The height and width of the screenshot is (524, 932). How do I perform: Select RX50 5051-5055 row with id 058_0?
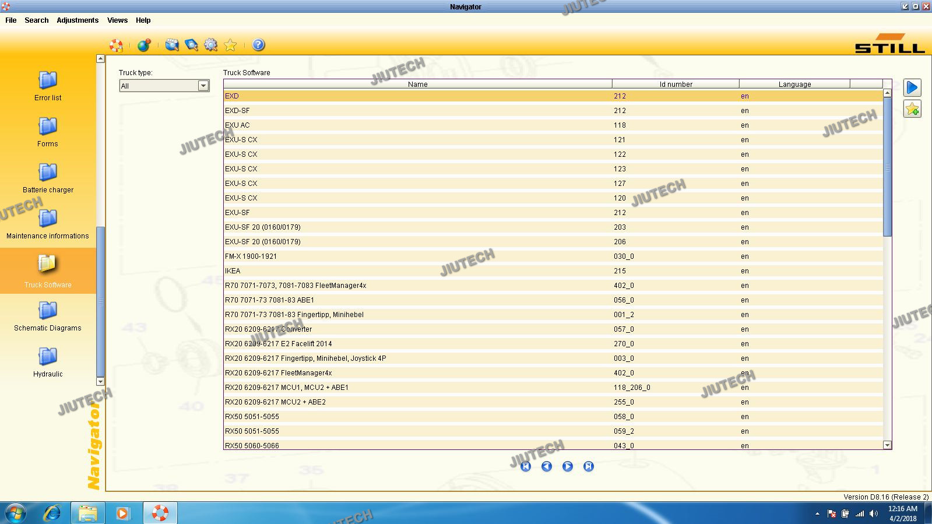553,417
